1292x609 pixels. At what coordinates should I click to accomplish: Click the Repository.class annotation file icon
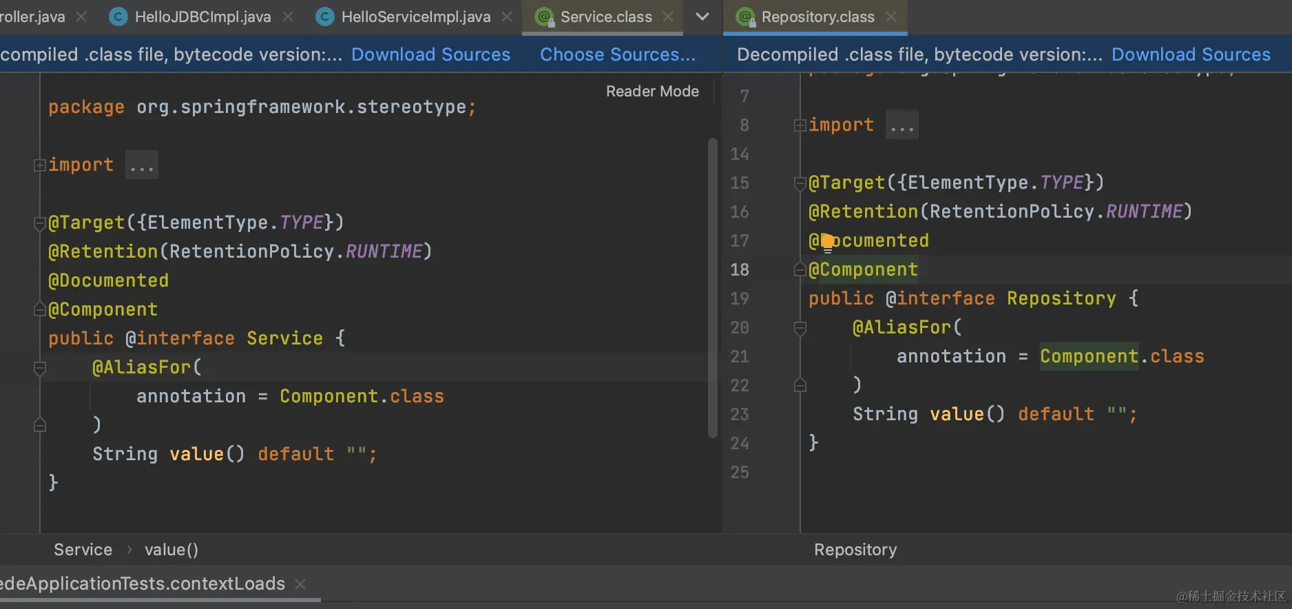(745, 17)
